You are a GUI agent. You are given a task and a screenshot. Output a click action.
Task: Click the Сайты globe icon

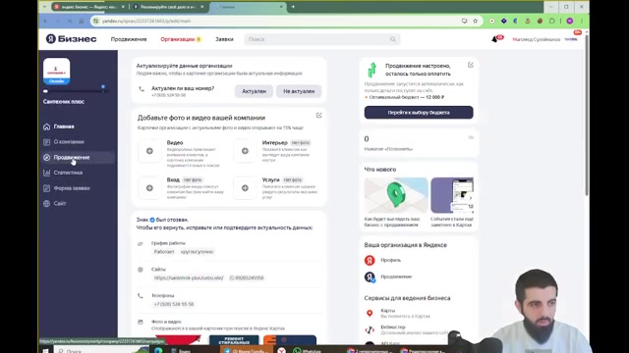click(141, 270)
